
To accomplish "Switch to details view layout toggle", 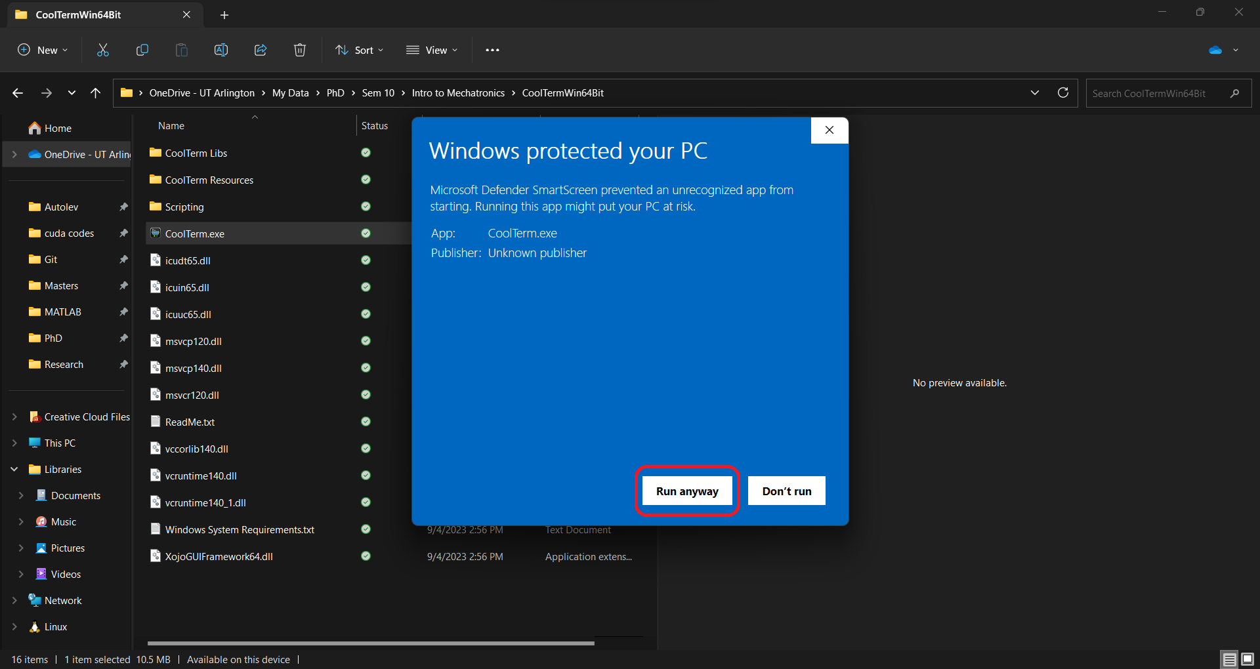I will pyautogui.click(x=1229, y=659).
